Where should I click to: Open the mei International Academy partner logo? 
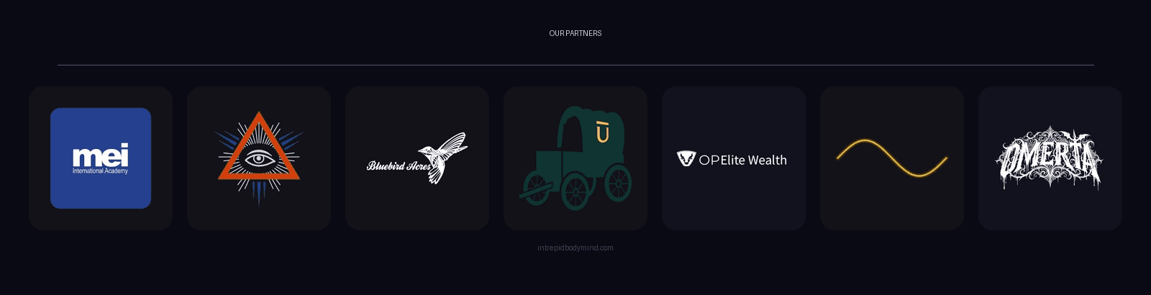(x=101, y=158)
